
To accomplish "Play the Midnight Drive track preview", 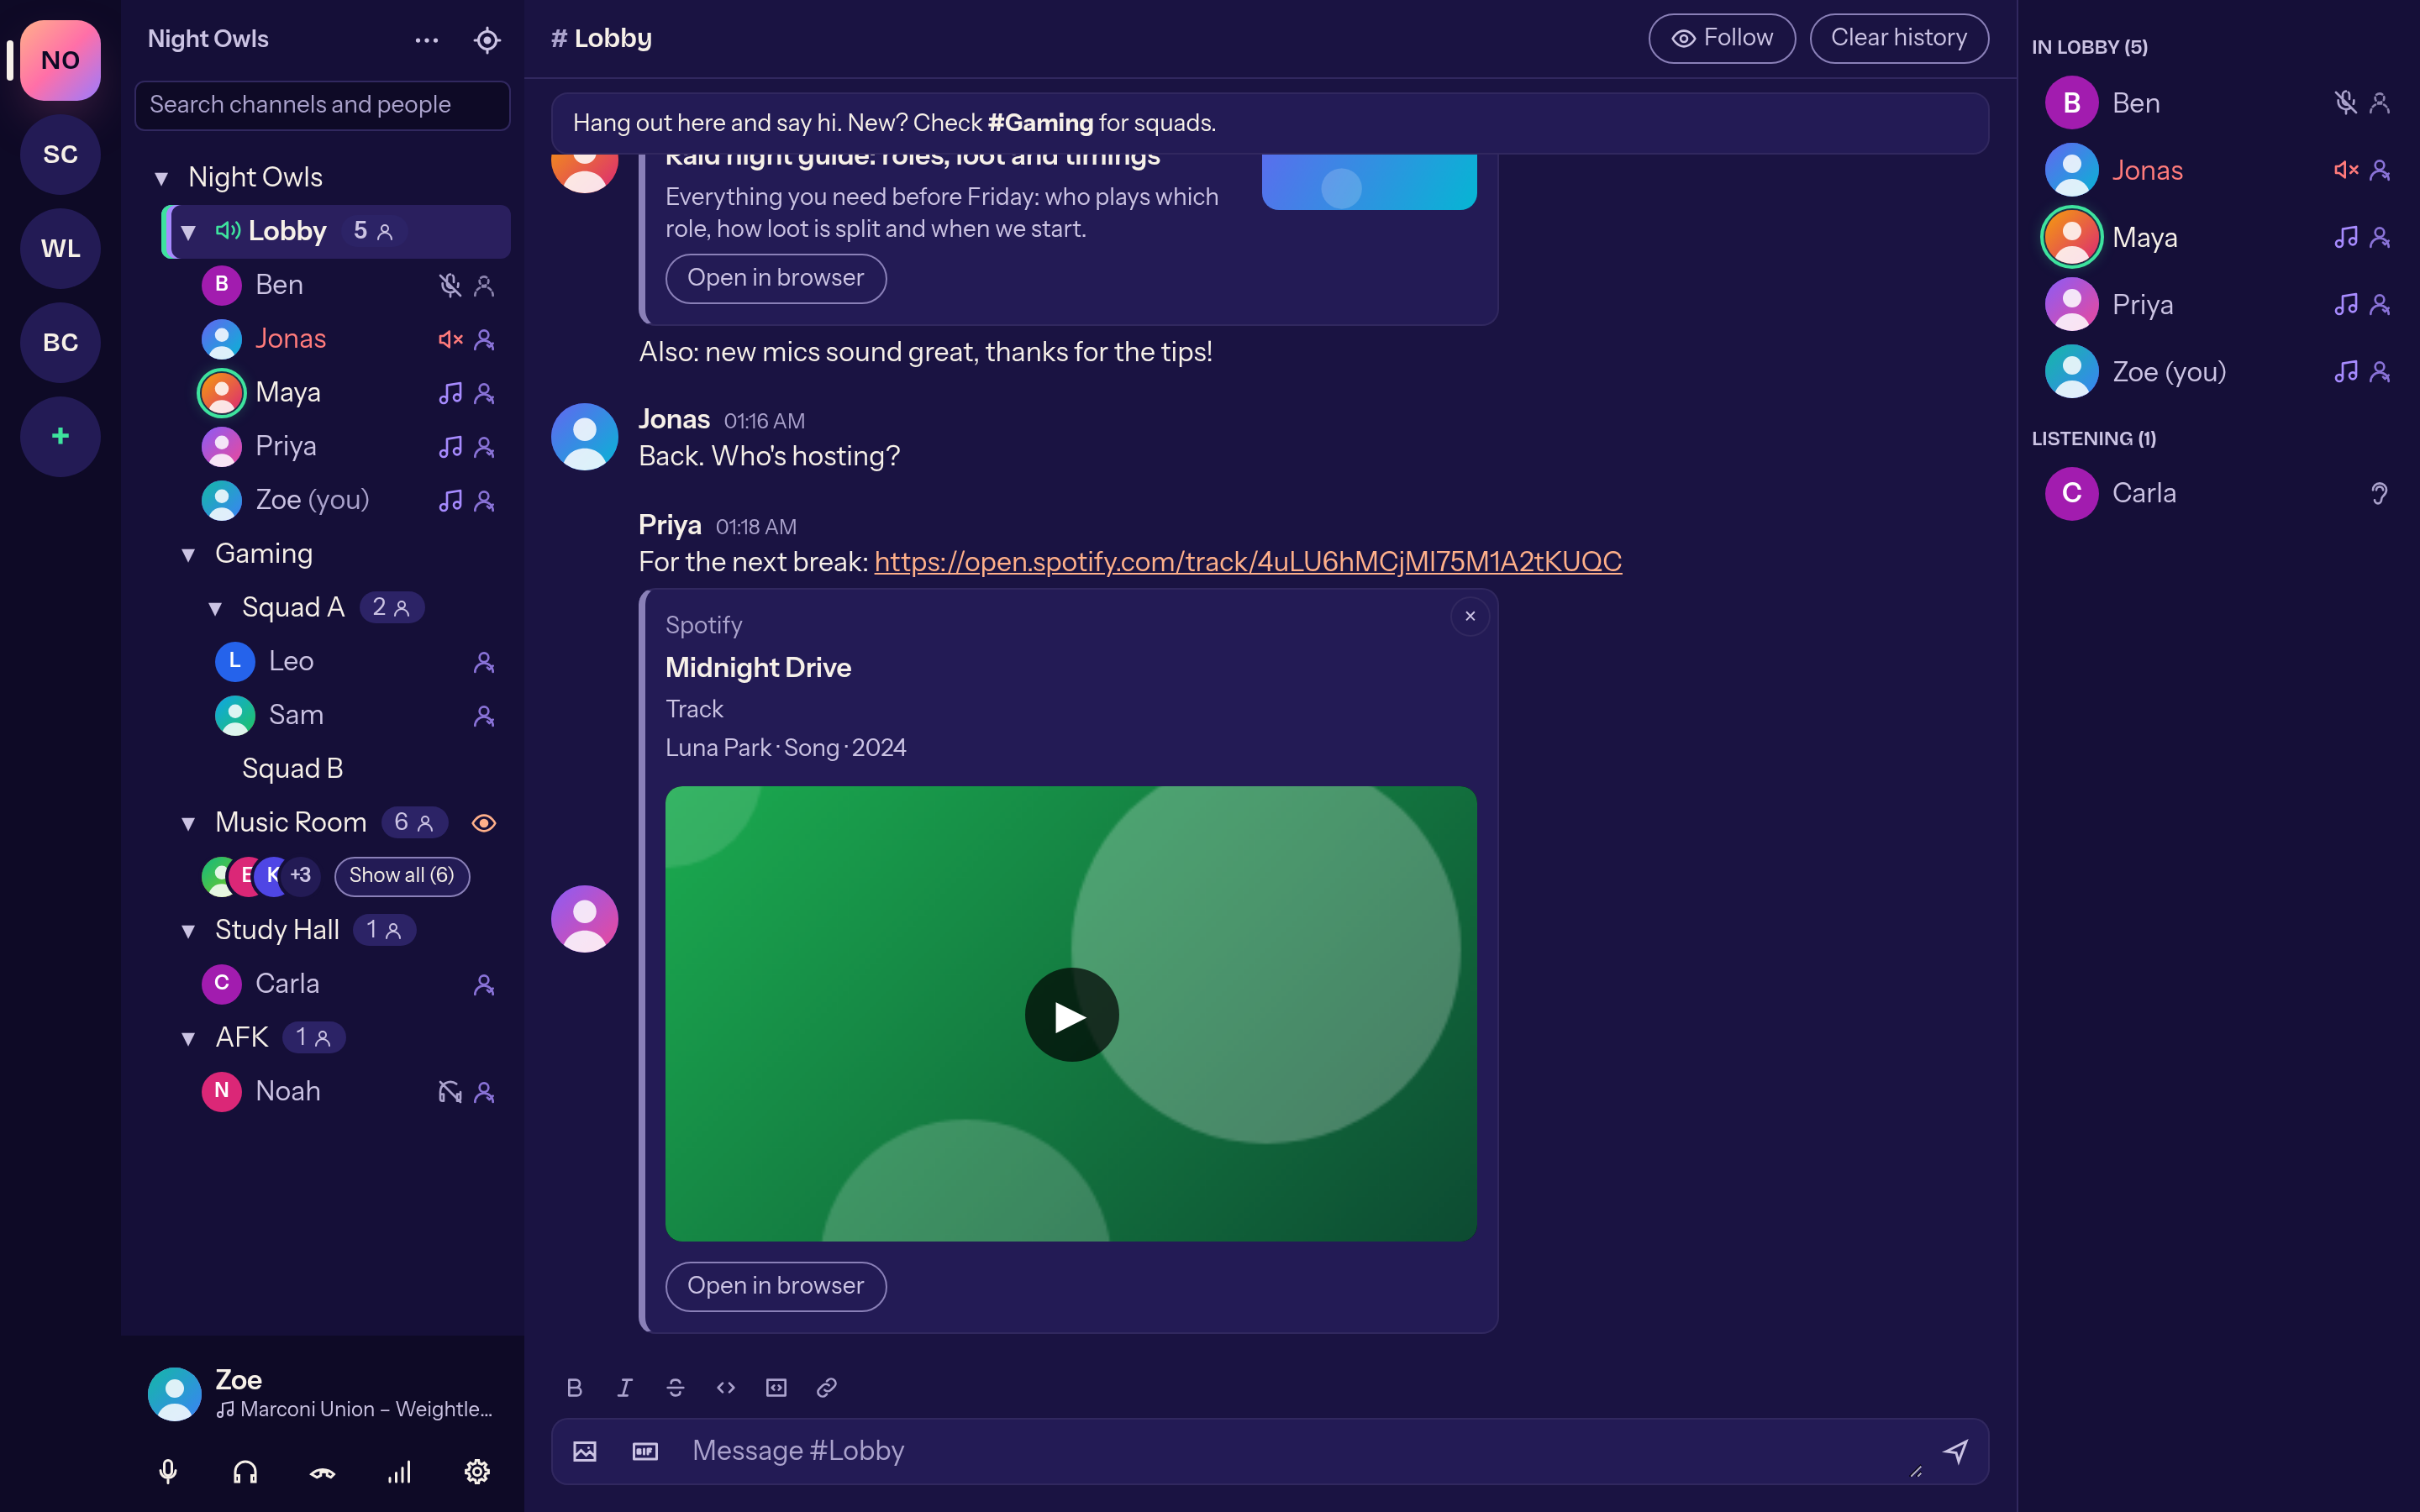I will point(1071,1014).
